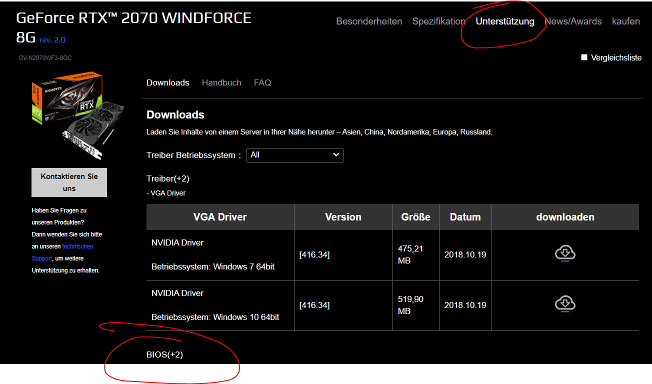The width and height of the screenshot is (652, 384).
Task: Click the Version column header
Action: (343, 217)
